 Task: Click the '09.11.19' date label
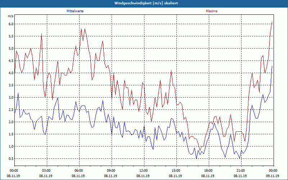pyautogui.click(x=273, y=176)
